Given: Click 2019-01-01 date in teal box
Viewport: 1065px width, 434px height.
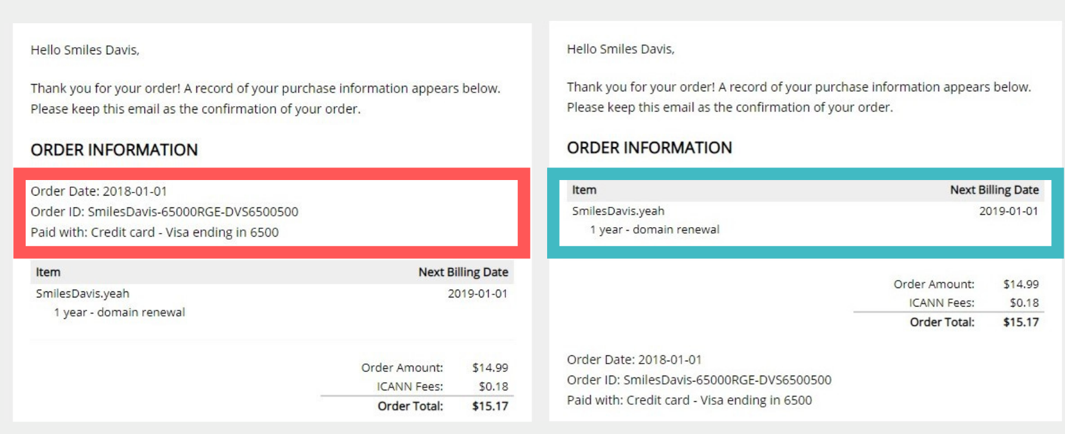Looking at the screenshot, I should pos(1008,211).
